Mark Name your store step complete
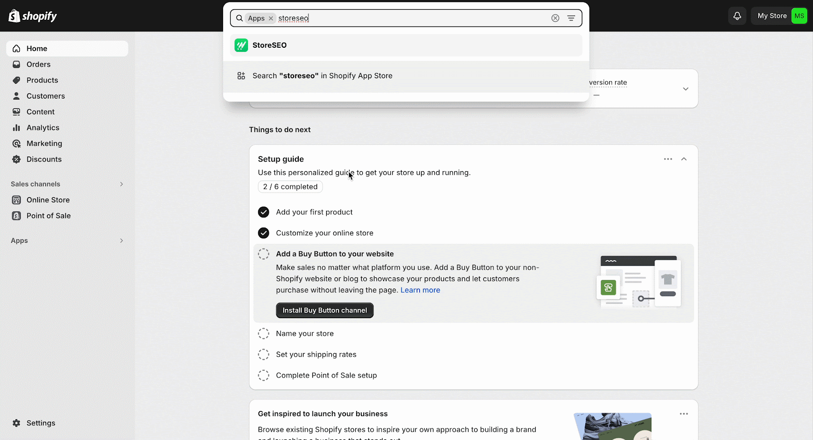 coord(264,334)
